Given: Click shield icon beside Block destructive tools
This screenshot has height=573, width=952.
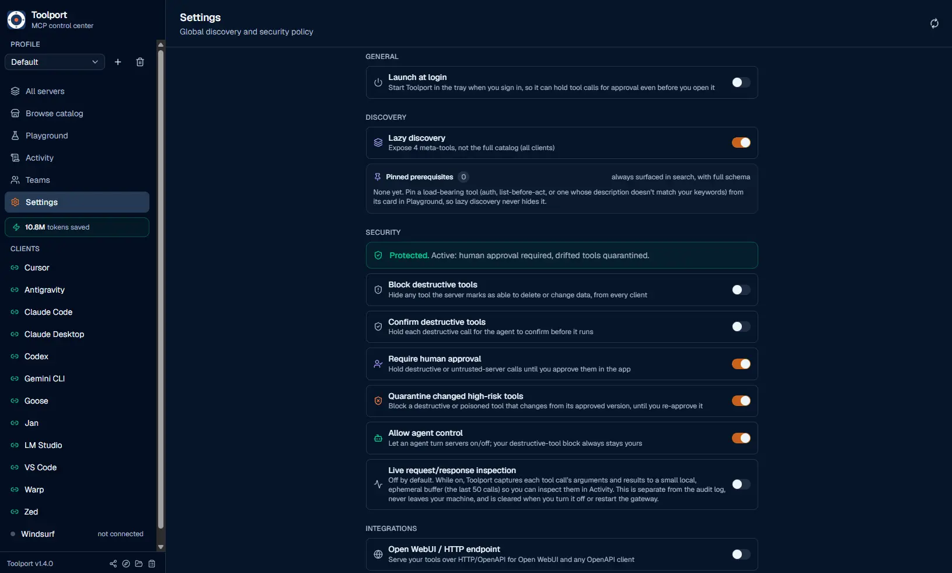Looking at the screenshot, I should pos(378,290).
